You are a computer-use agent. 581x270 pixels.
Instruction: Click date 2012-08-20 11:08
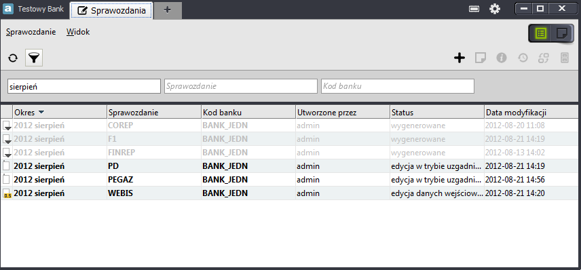point(515,126)
